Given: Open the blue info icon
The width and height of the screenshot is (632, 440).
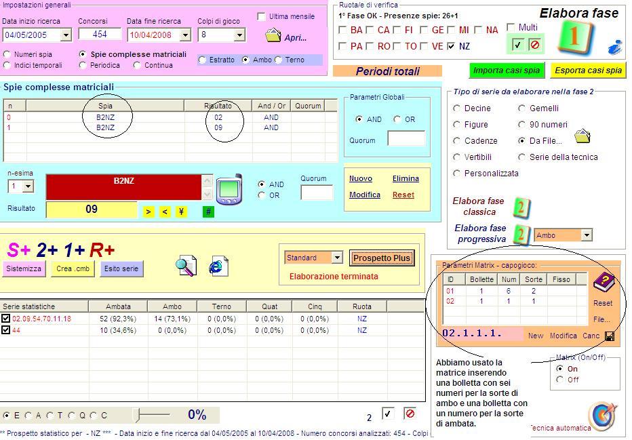Looking at the screenshot, I should tap(614, 47).
